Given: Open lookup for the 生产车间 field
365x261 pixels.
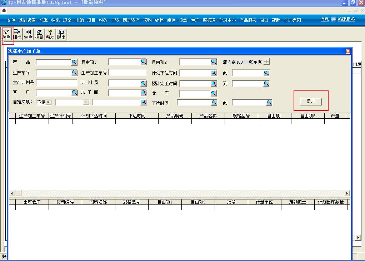Looking at the screenshot, I should click(74, 73).
